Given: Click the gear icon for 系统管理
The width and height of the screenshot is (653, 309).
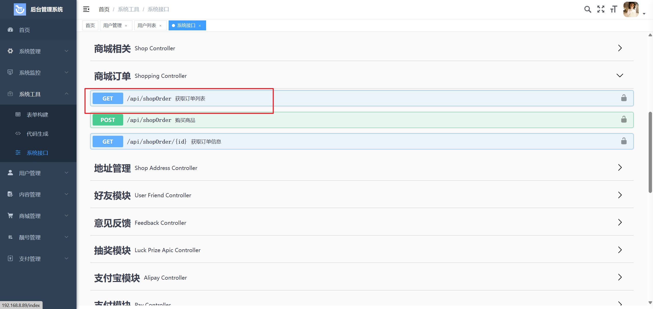Looking at the screenshot, I should (10, 51).
